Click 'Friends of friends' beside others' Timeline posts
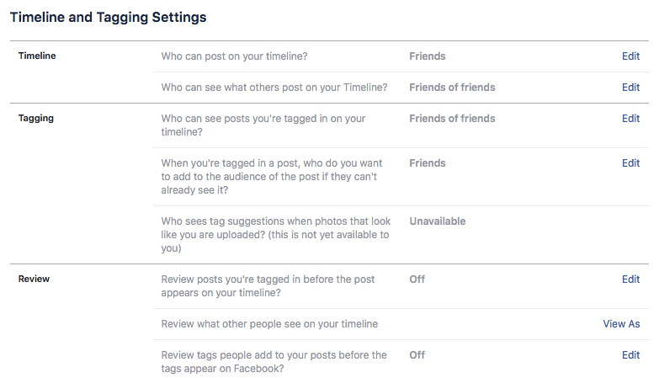The height and width of the screenshot is (378, 659). click(x=452, y=88)
